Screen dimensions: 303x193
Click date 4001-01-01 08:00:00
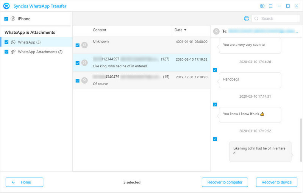click(192, 42)
